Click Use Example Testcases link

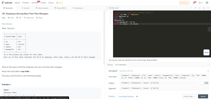[x=126, y=96]
